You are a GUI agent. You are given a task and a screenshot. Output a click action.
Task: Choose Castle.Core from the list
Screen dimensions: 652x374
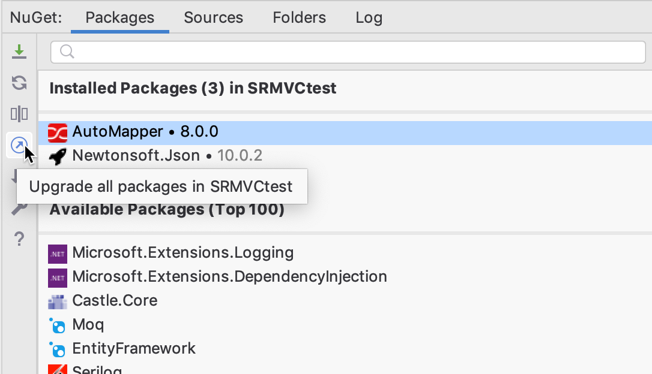pyautogui.click(x=115, y=300)
